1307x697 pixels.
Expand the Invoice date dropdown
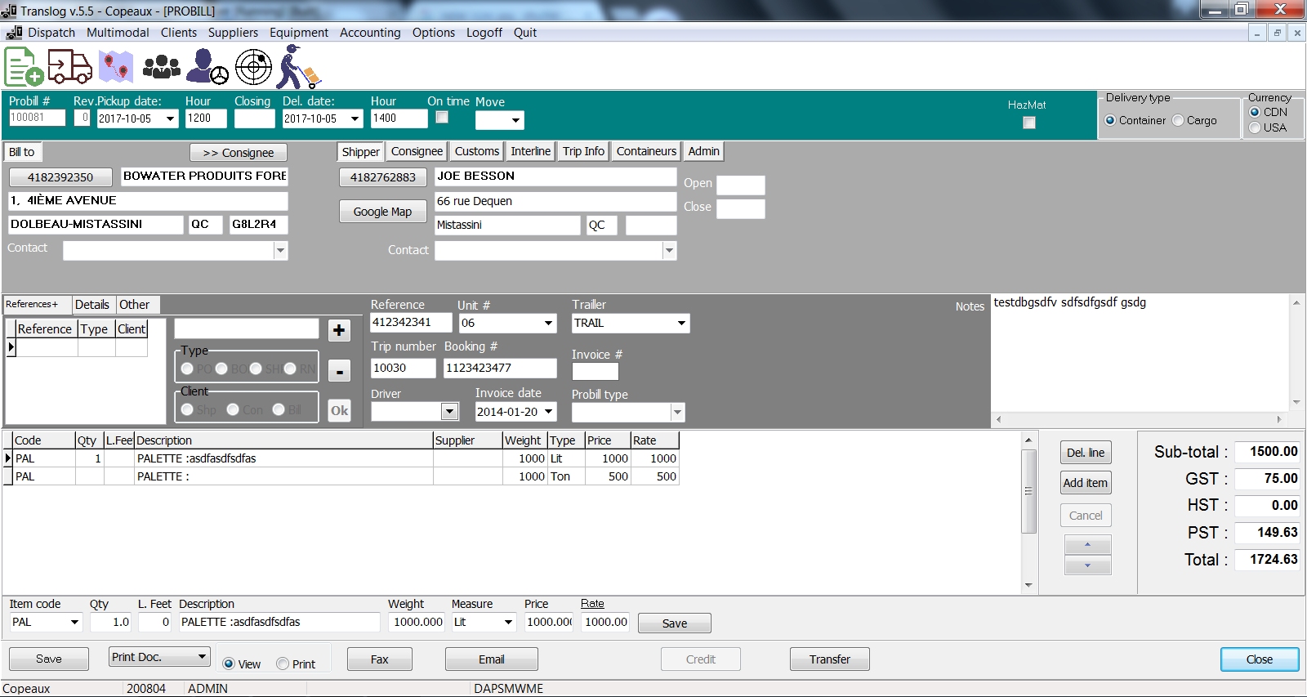[549, 412]
